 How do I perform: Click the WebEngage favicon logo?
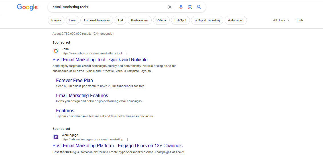56,137
